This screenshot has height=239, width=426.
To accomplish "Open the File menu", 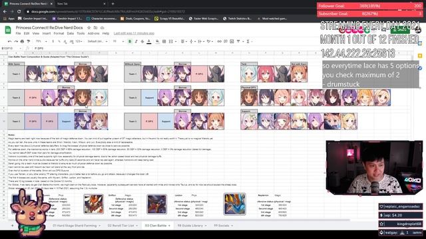I will click(x=18, y=33).
